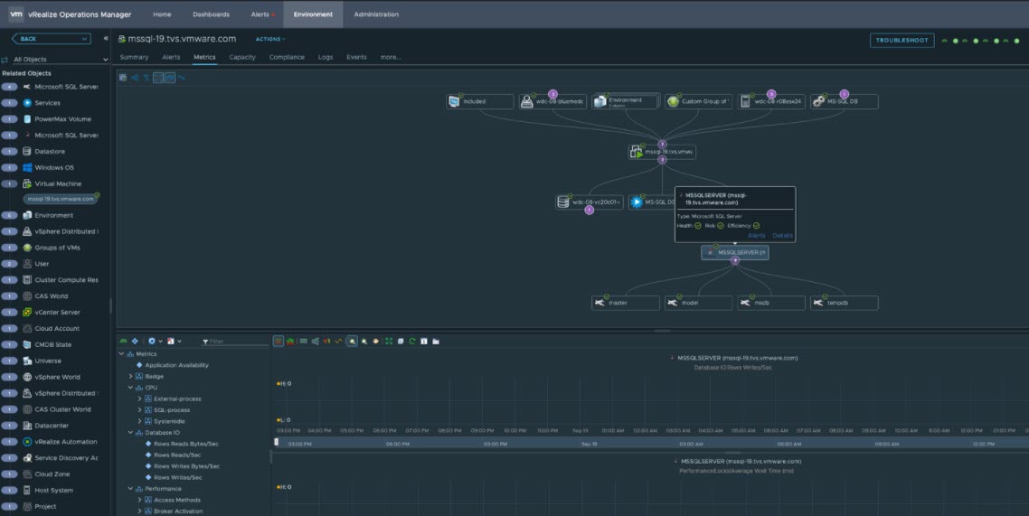The width and height of the screenshot is (1029, 516).
Task: Click the zoom-the-view magnifier icon
Action: (364, 342)
